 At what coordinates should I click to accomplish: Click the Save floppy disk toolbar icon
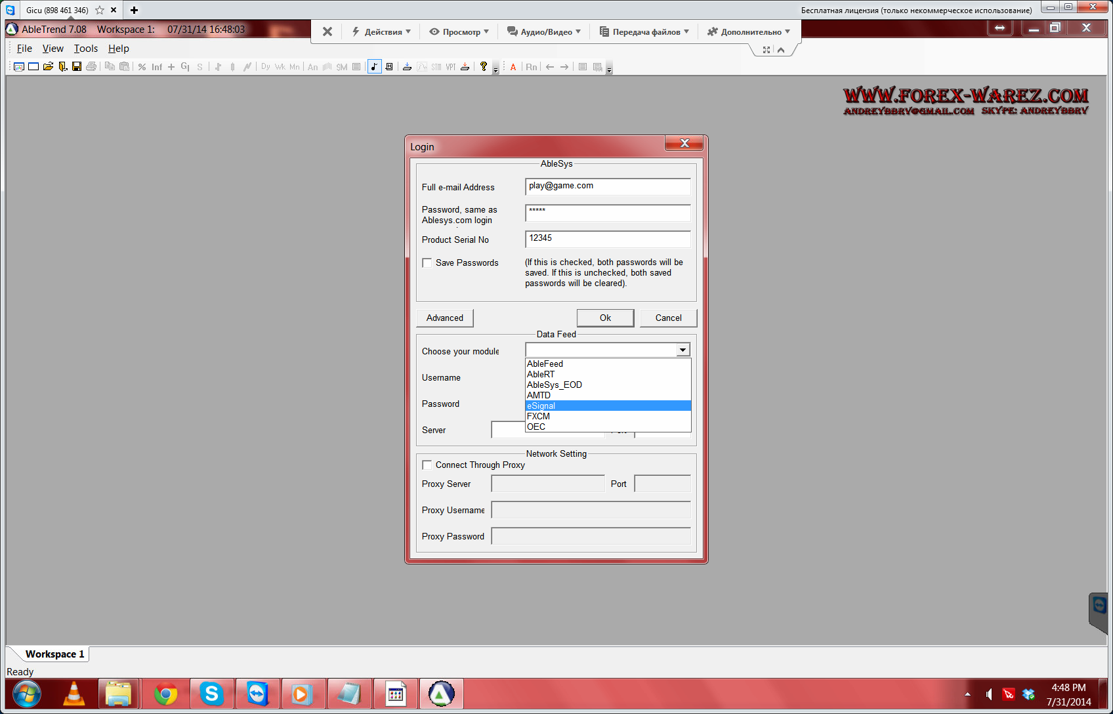click(77, 67)
